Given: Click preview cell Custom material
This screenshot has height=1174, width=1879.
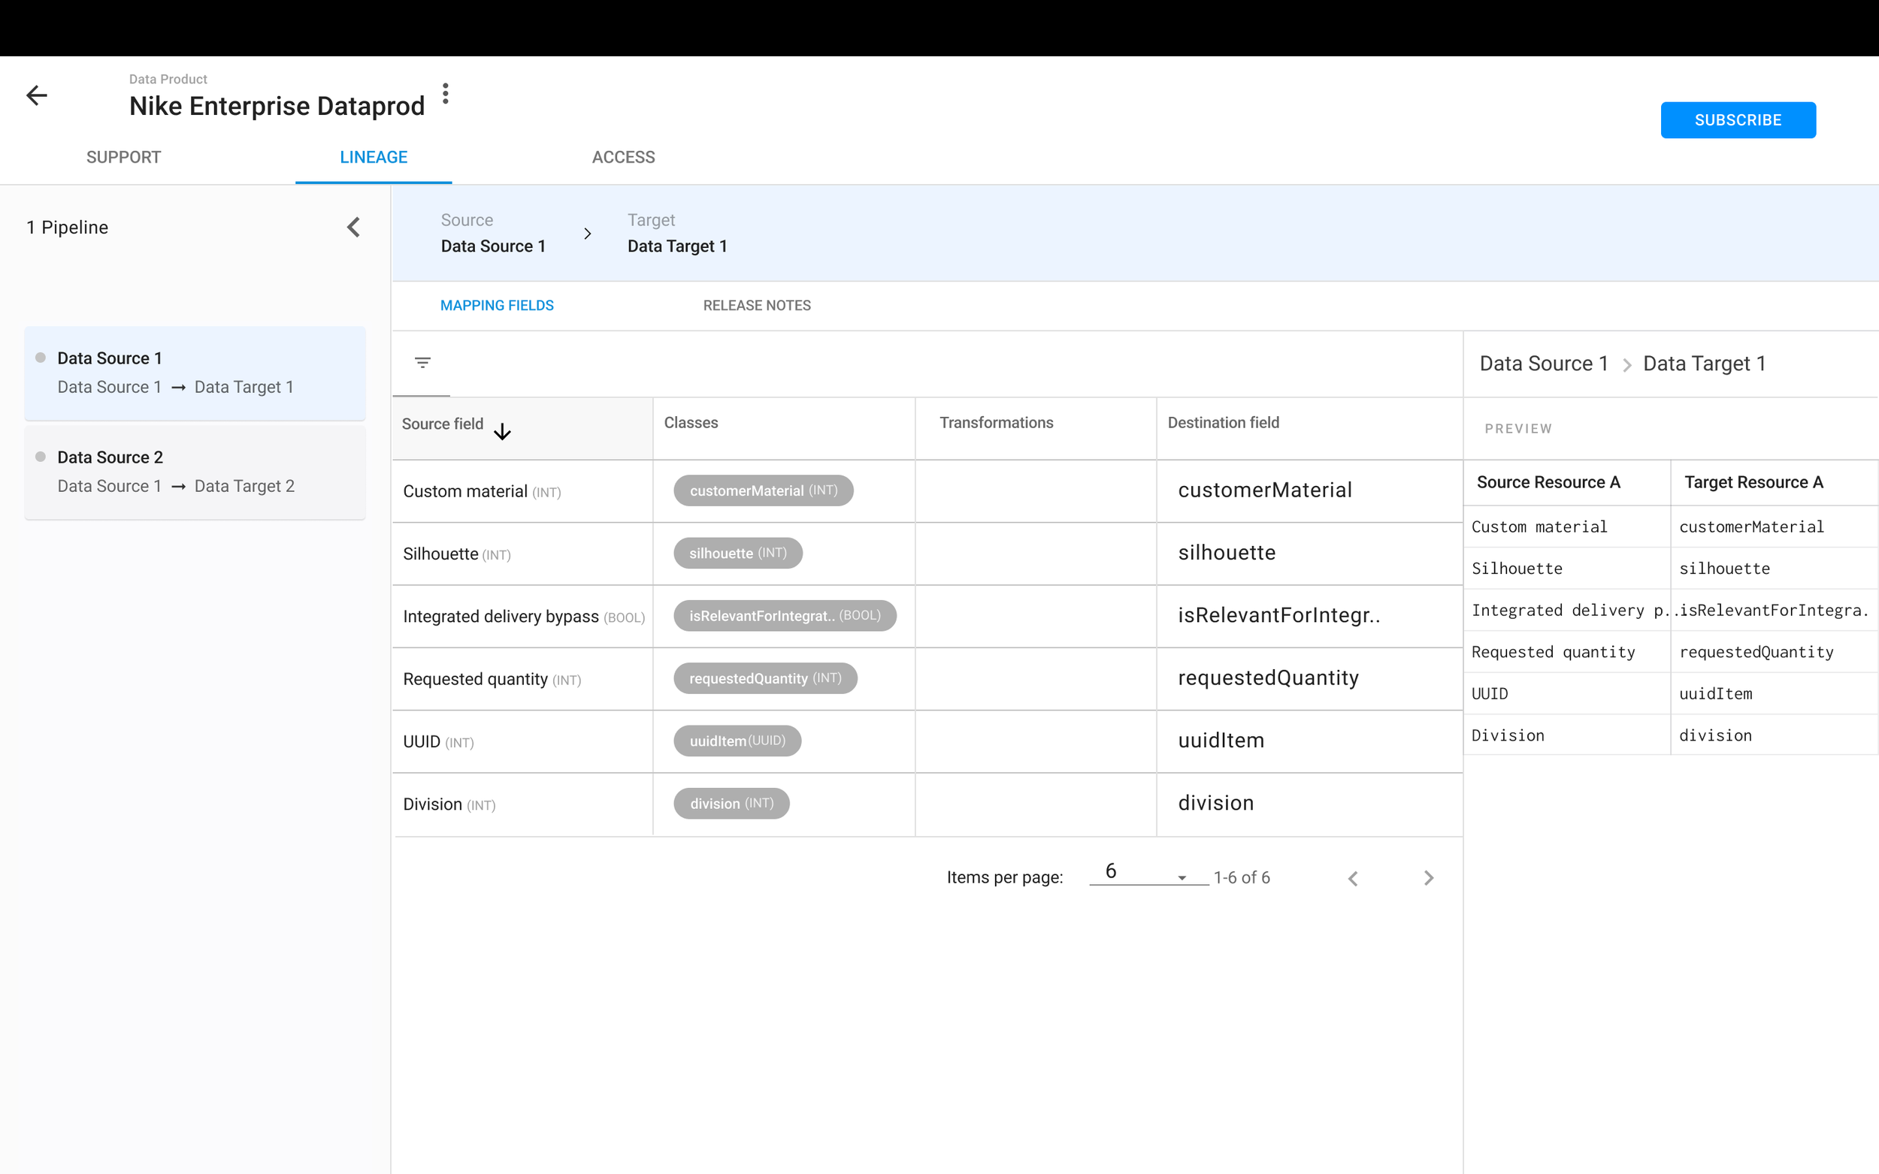Looking at the screenshot, I should [x=1539, y=527].
